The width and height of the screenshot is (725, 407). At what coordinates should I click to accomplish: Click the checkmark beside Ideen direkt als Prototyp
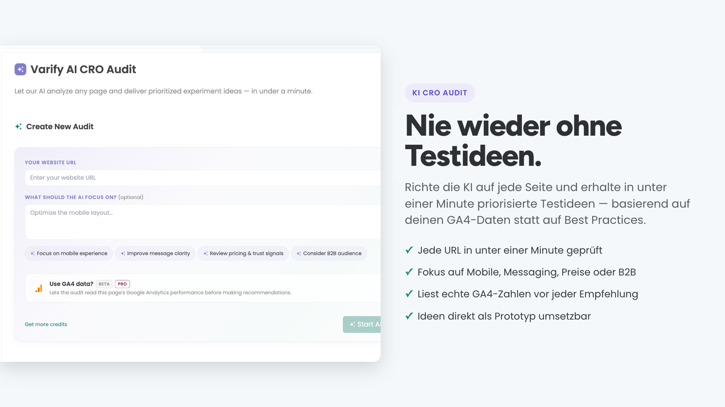(x=409, y=316)
